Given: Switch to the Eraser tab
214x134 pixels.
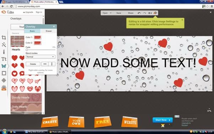Looking at the screenshot, I should (49, 31).
